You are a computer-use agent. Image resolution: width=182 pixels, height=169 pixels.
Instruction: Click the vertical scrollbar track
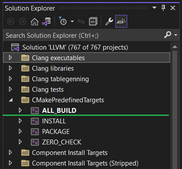click(x=175, y=110)
